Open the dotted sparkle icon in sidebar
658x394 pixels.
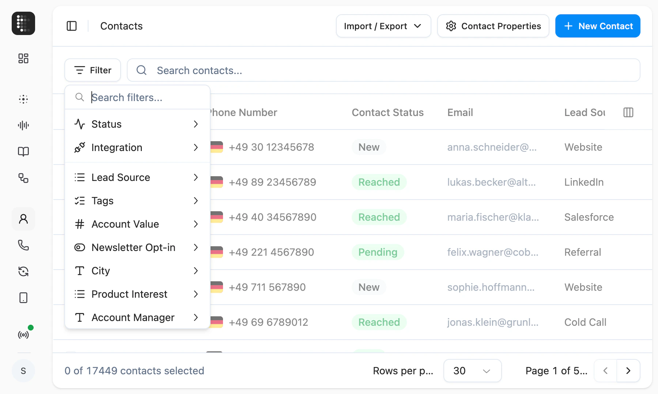point(23,99)
